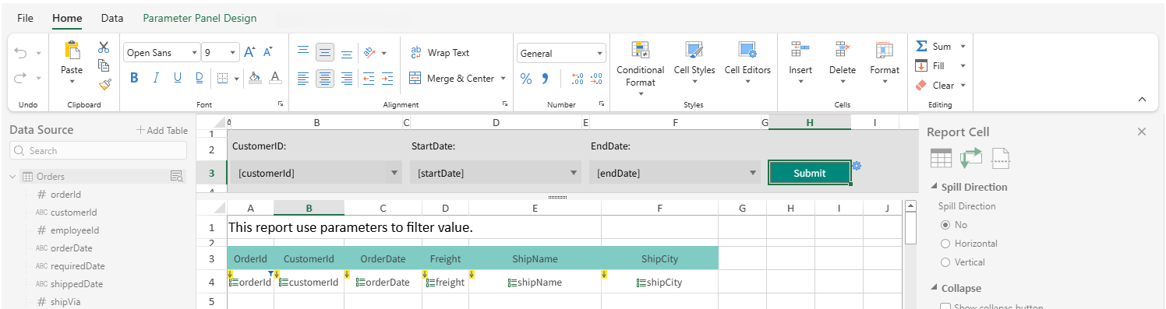Open the Report Cell table settings tab icon
This screenshot has width=1166, height=309.
[x=941, y=158]
